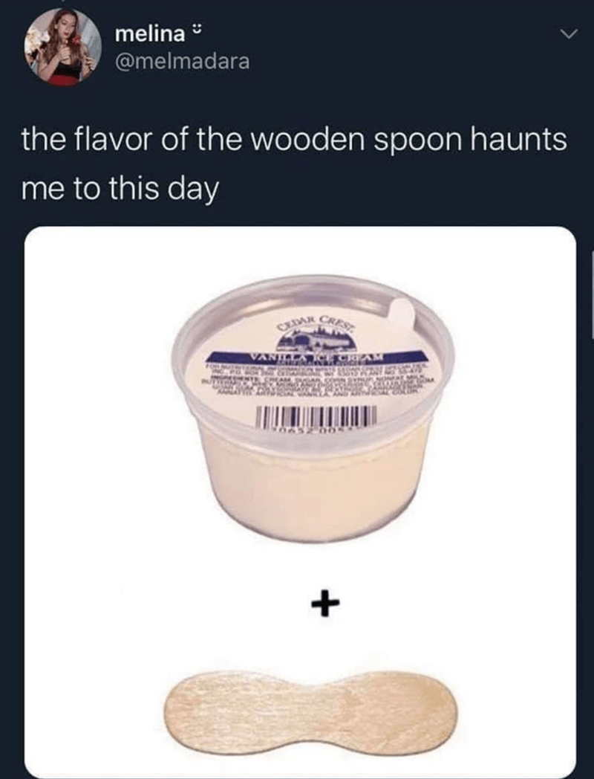Click the line "me to this day"

[120, 190]
